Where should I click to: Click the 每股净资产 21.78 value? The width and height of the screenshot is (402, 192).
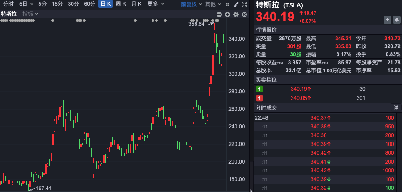(x=394, y=62)
